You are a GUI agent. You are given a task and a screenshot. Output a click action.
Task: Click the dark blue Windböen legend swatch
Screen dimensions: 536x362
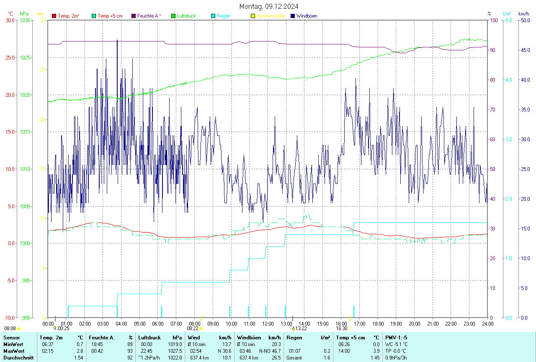click(293, 16)
